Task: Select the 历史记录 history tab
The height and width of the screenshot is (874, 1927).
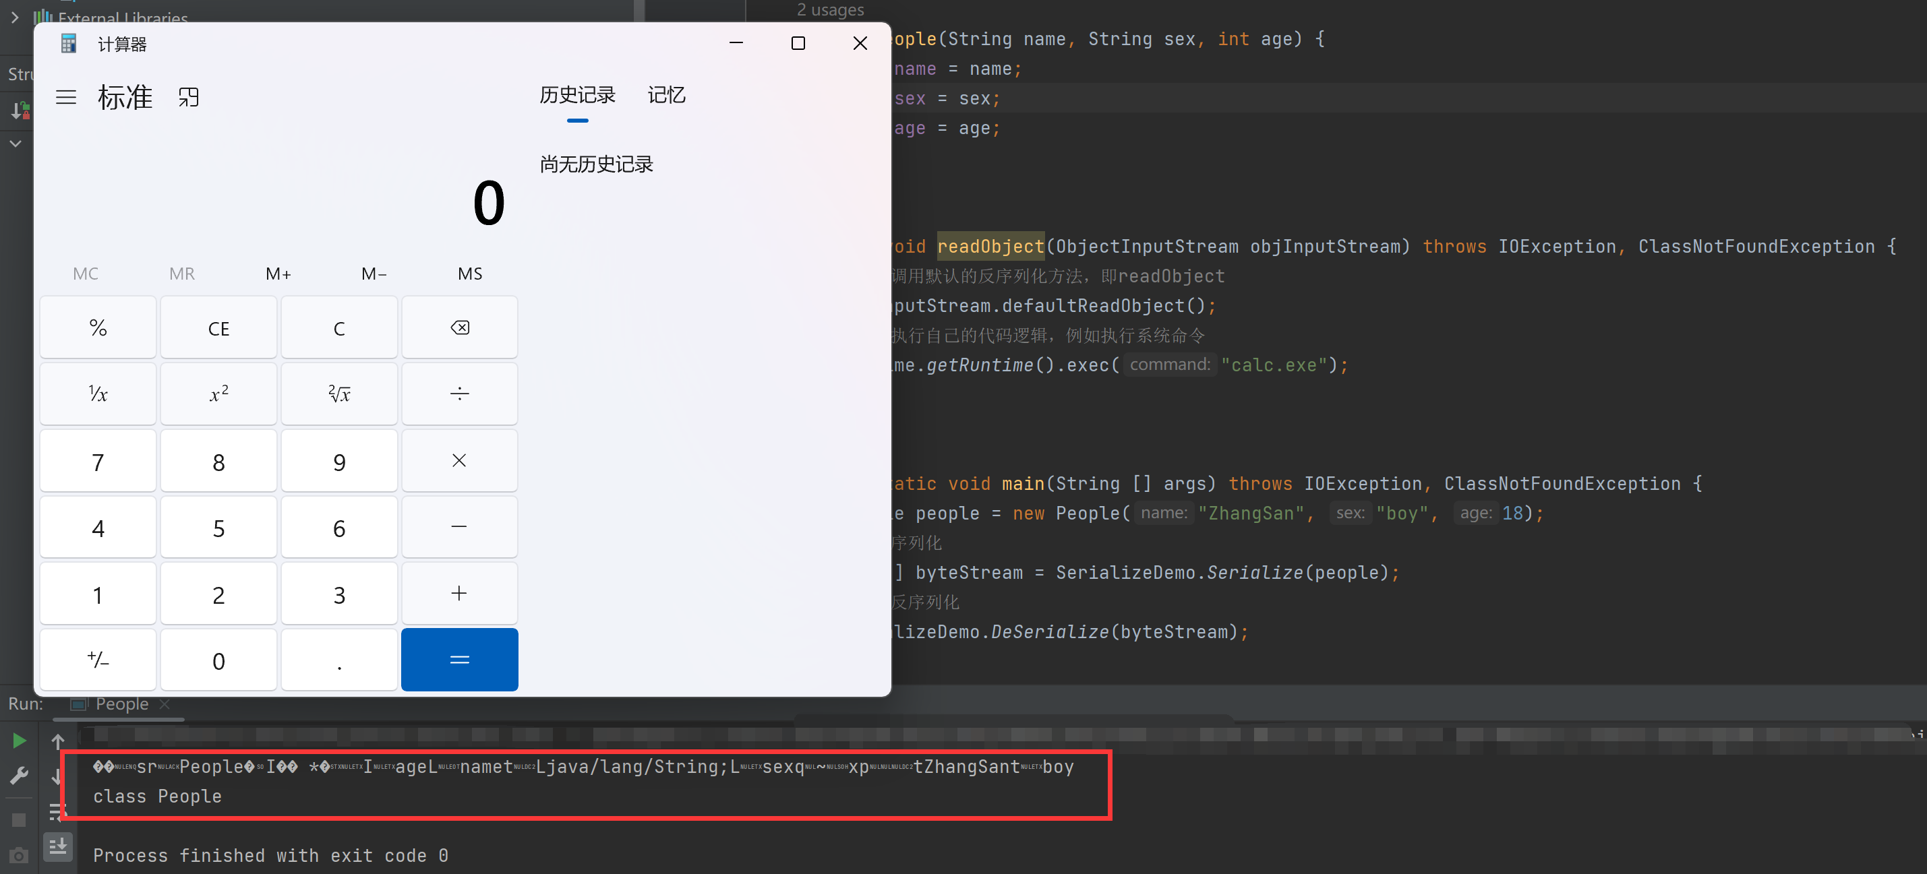Action: pyautogui.click(x=576, y=95)
